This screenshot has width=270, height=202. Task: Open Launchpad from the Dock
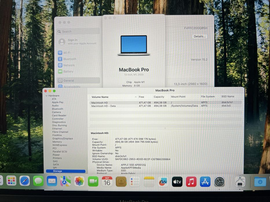coord(11,181)
